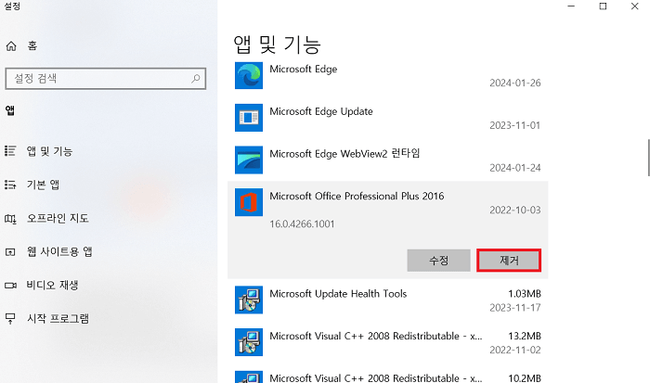
Task: Close the 설정 window
Action: pyautogui.click(x=634, y=6)
